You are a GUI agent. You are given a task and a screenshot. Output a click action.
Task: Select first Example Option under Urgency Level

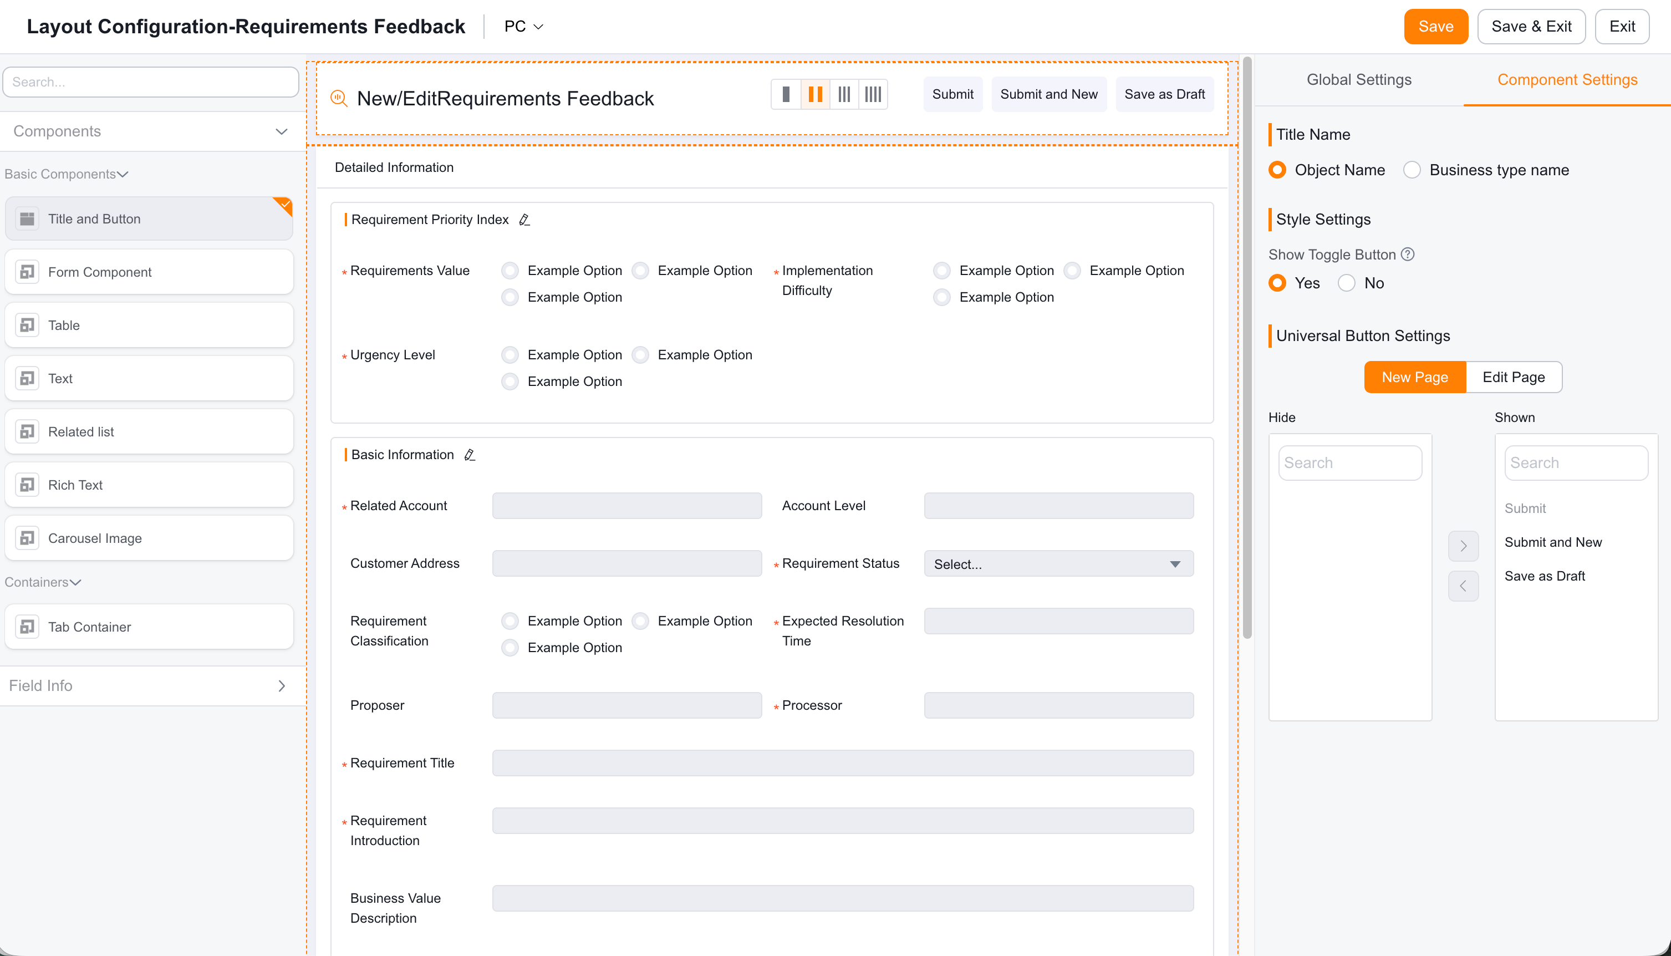click(510, 354)
